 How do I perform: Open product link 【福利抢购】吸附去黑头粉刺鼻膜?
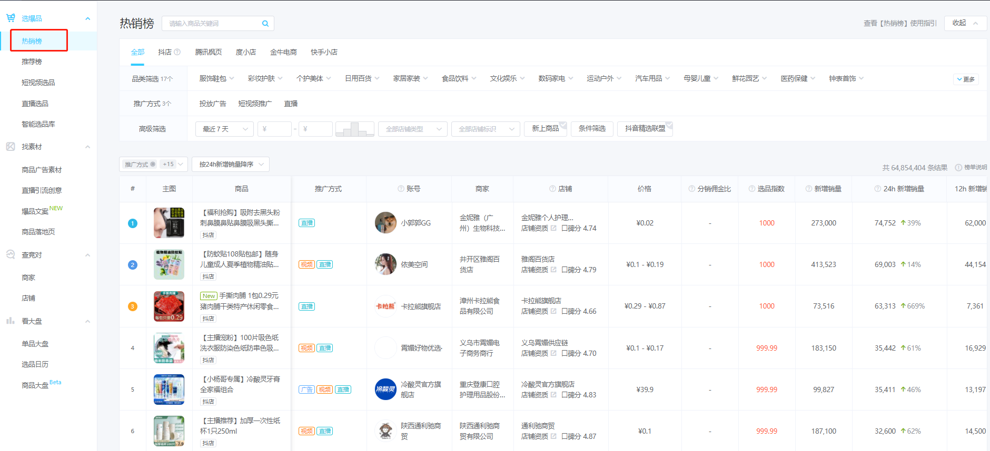click(x=240, y=218)
